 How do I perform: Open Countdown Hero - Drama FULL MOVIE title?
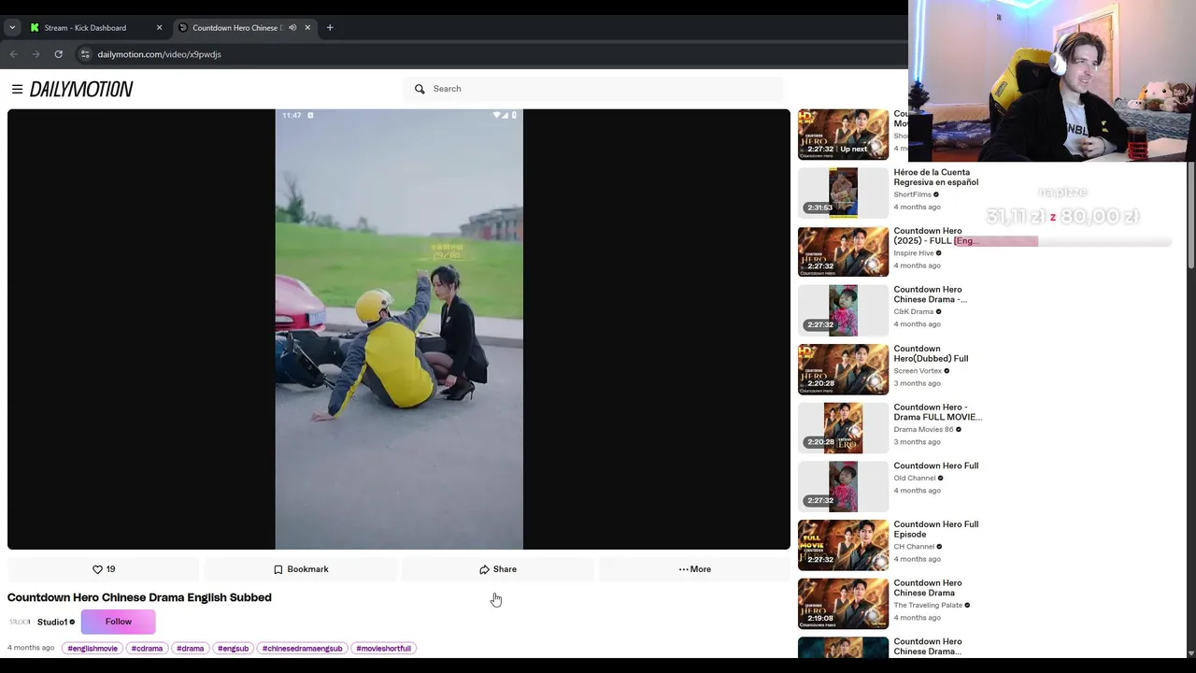pyautogui.click(x=937, y=412)
